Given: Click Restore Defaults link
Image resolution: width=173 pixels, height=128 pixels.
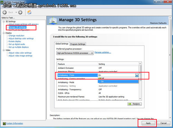Looking at the screenshot, I should pyautogui.click(x=158, y=23).
